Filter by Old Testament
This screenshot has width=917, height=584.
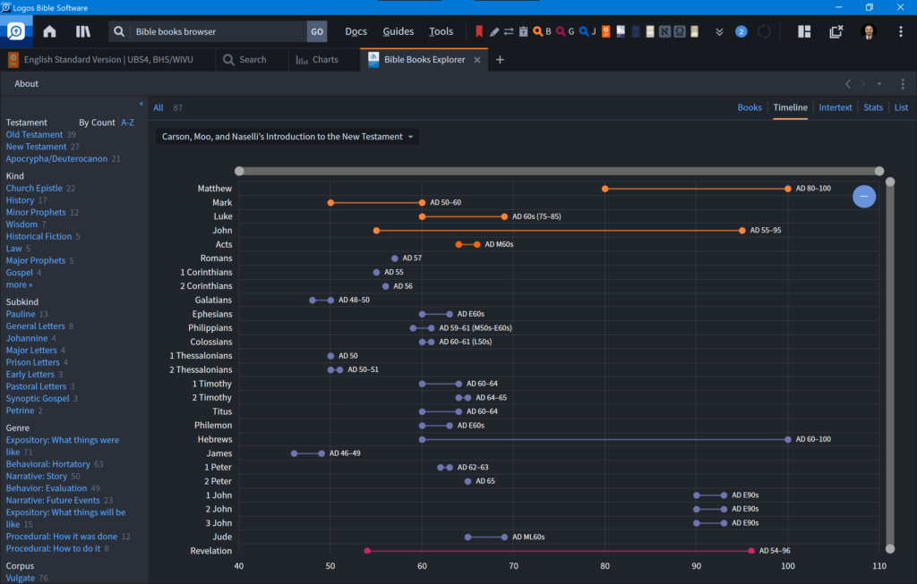pos(34,134)
